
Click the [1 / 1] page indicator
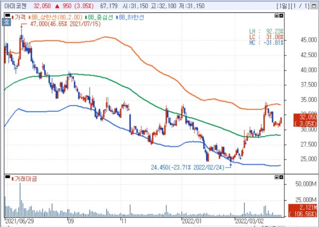pyautogui.click(x=300, y=6)
